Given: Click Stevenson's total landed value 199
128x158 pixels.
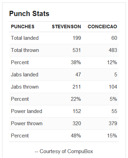Looking at the screenshot, I should tap(77, 38).
